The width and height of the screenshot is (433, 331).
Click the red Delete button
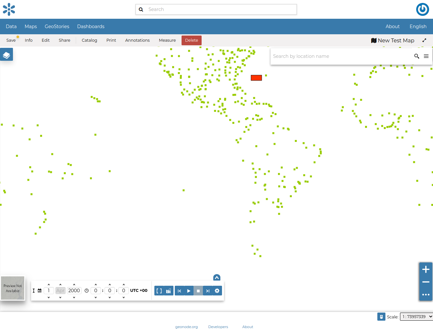click(191, 40)
